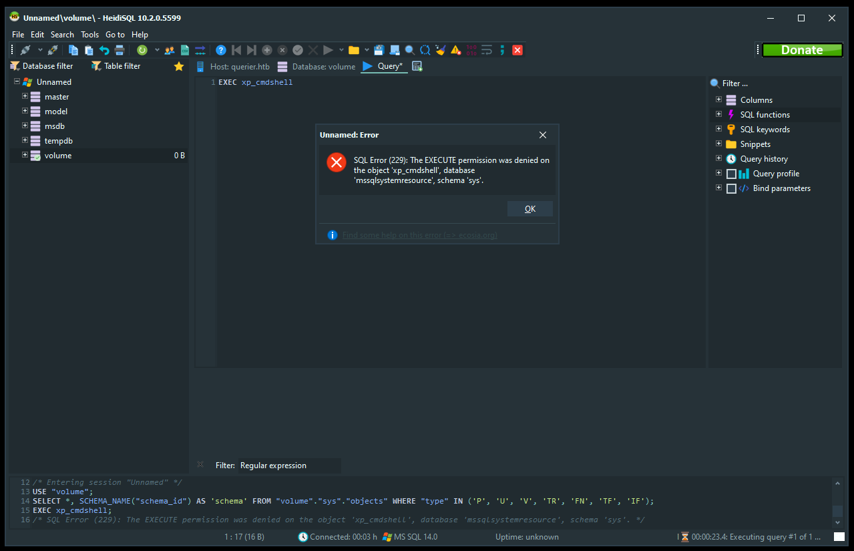Image resolution: width=854 pixels, height=551 pixels.
Task: Switch to the Host: querier.htb tab
Action: [x=233, y=67]
